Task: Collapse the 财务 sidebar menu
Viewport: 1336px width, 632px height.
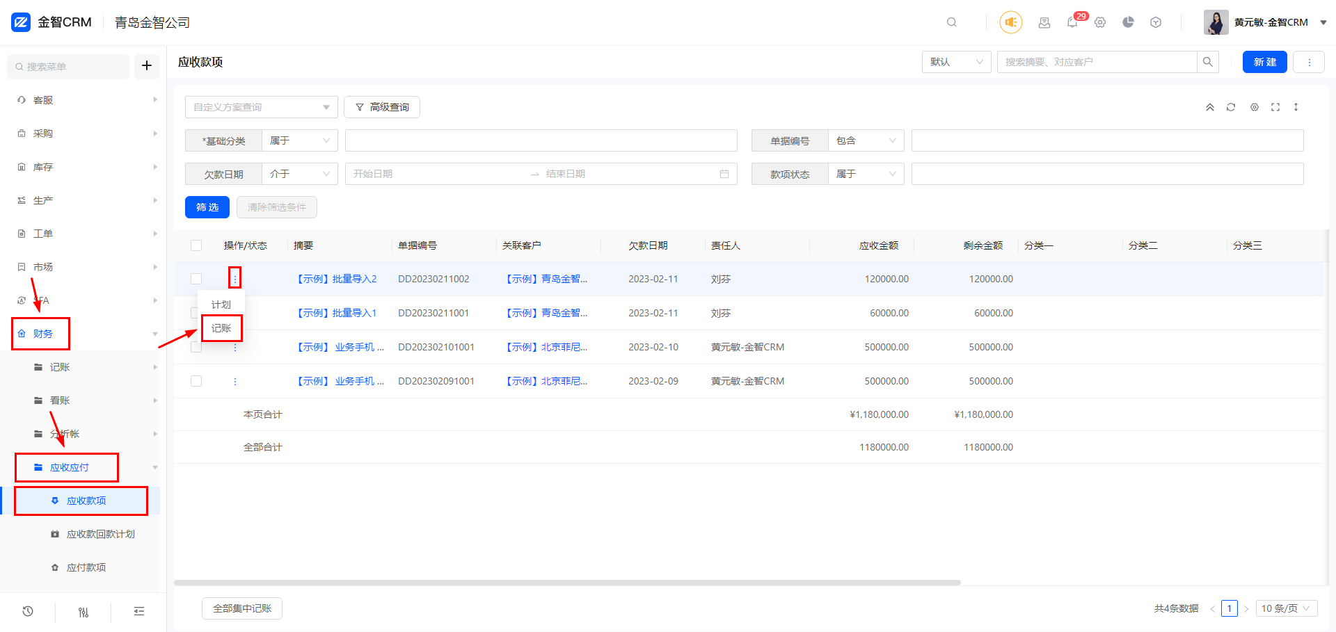Action: 83,334
